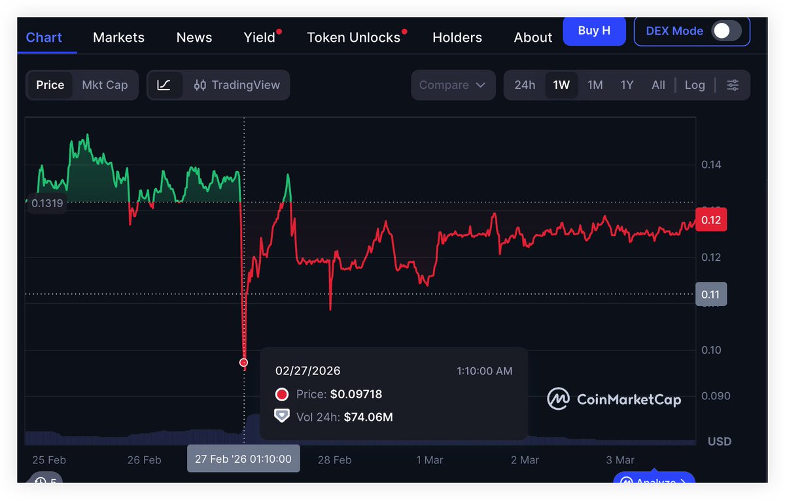
Task: Click the USD currency label
Action: tap(720, 441)
